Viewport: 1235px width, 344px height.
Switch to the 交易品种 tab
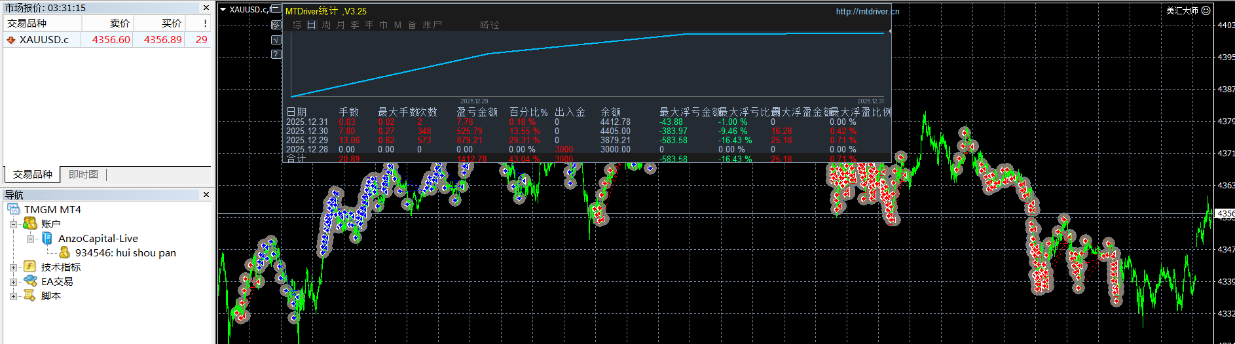33,175
